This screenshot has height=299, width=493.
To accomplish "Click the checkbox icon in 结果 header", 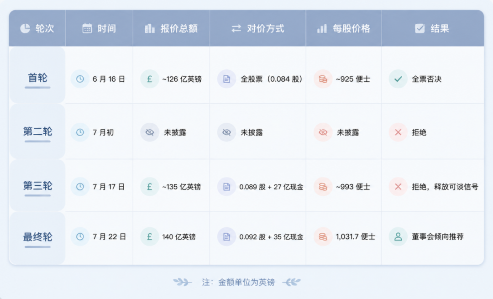I will [x=420, y=29].
